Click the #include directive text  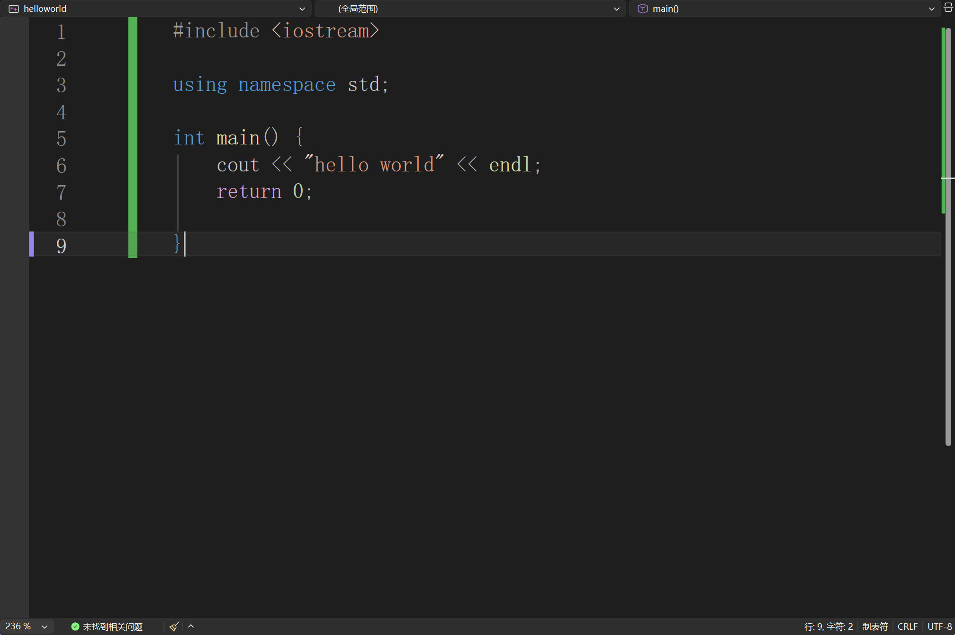click(216, 31)
